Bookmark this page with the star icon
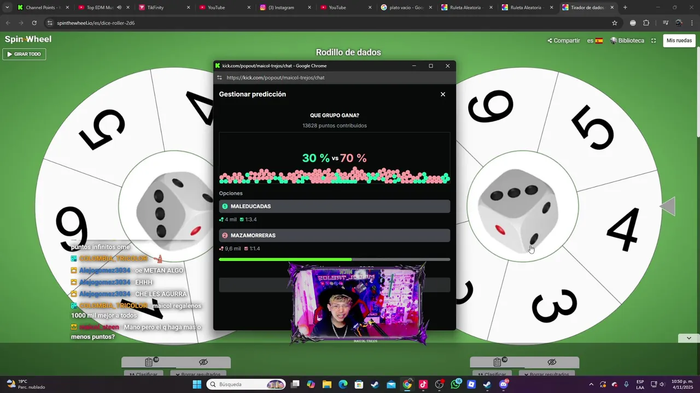700x393 pixels. point(615,23)
